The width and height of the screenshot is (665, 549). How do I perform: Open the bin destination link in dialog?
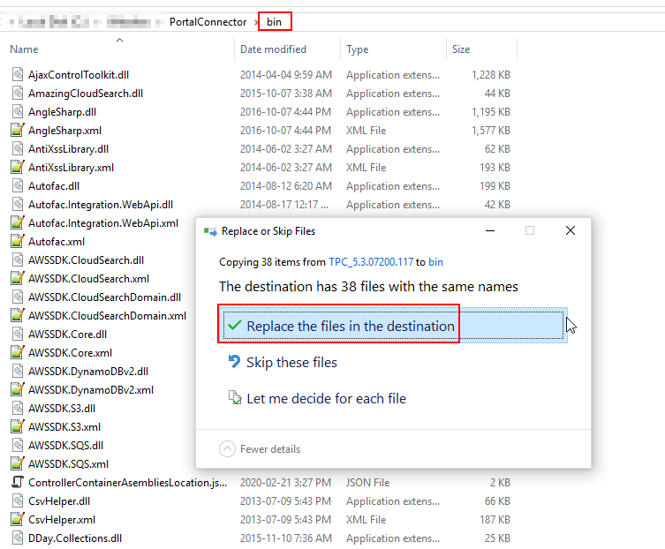click(435, 262)
